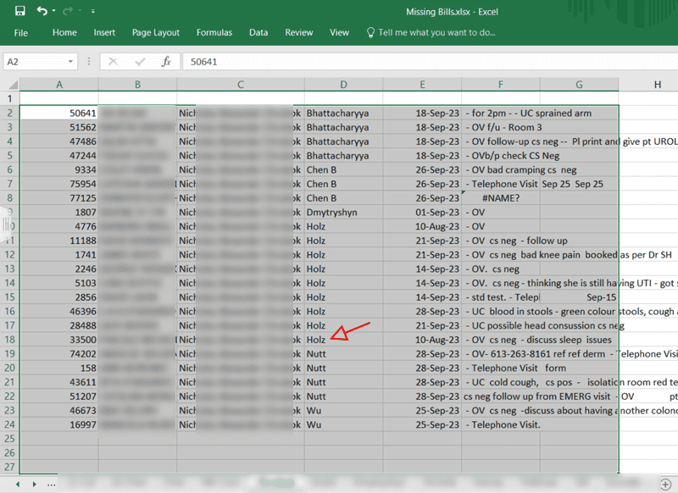Switch to the Formulas ribbon tab

pyautogui.click(x=214, y=32)
